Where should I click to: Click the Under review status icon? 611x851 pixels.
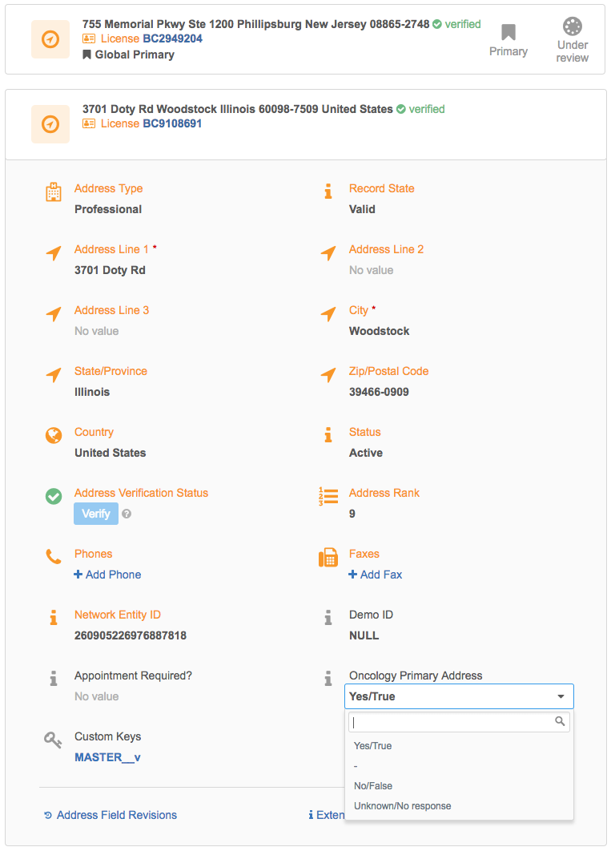573,26
